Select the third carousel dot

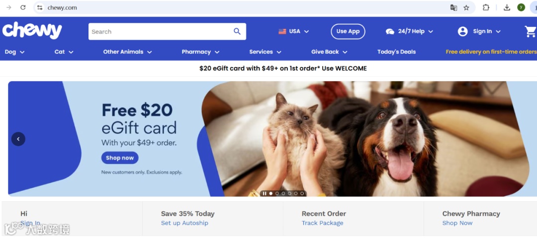tap(283, 193)
